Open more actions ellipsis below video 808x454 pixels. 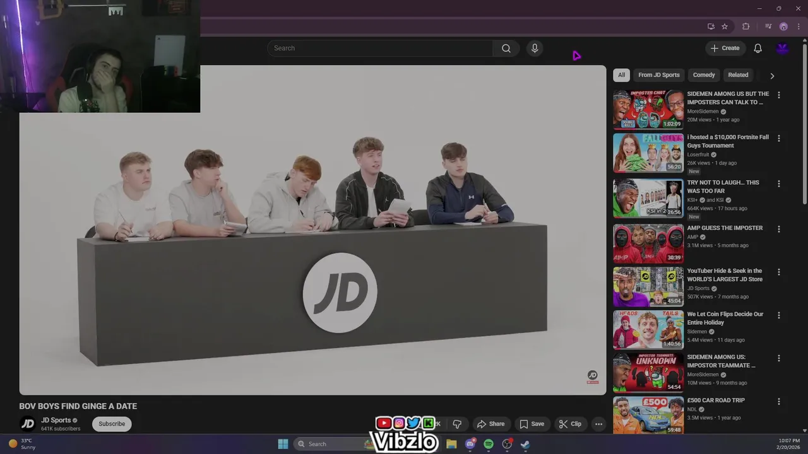point(598,424)
